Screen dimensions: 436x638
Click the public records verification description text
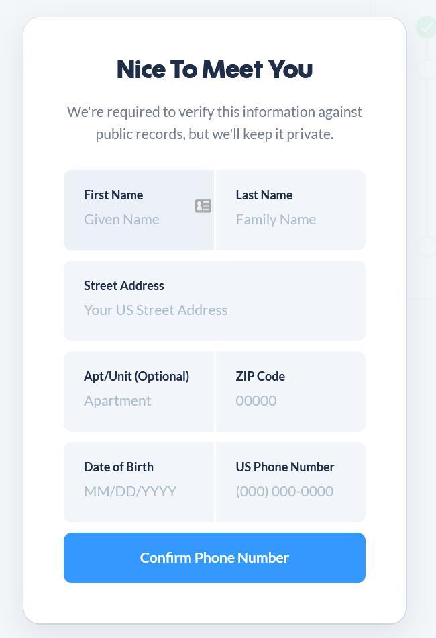tap(215, 123)
